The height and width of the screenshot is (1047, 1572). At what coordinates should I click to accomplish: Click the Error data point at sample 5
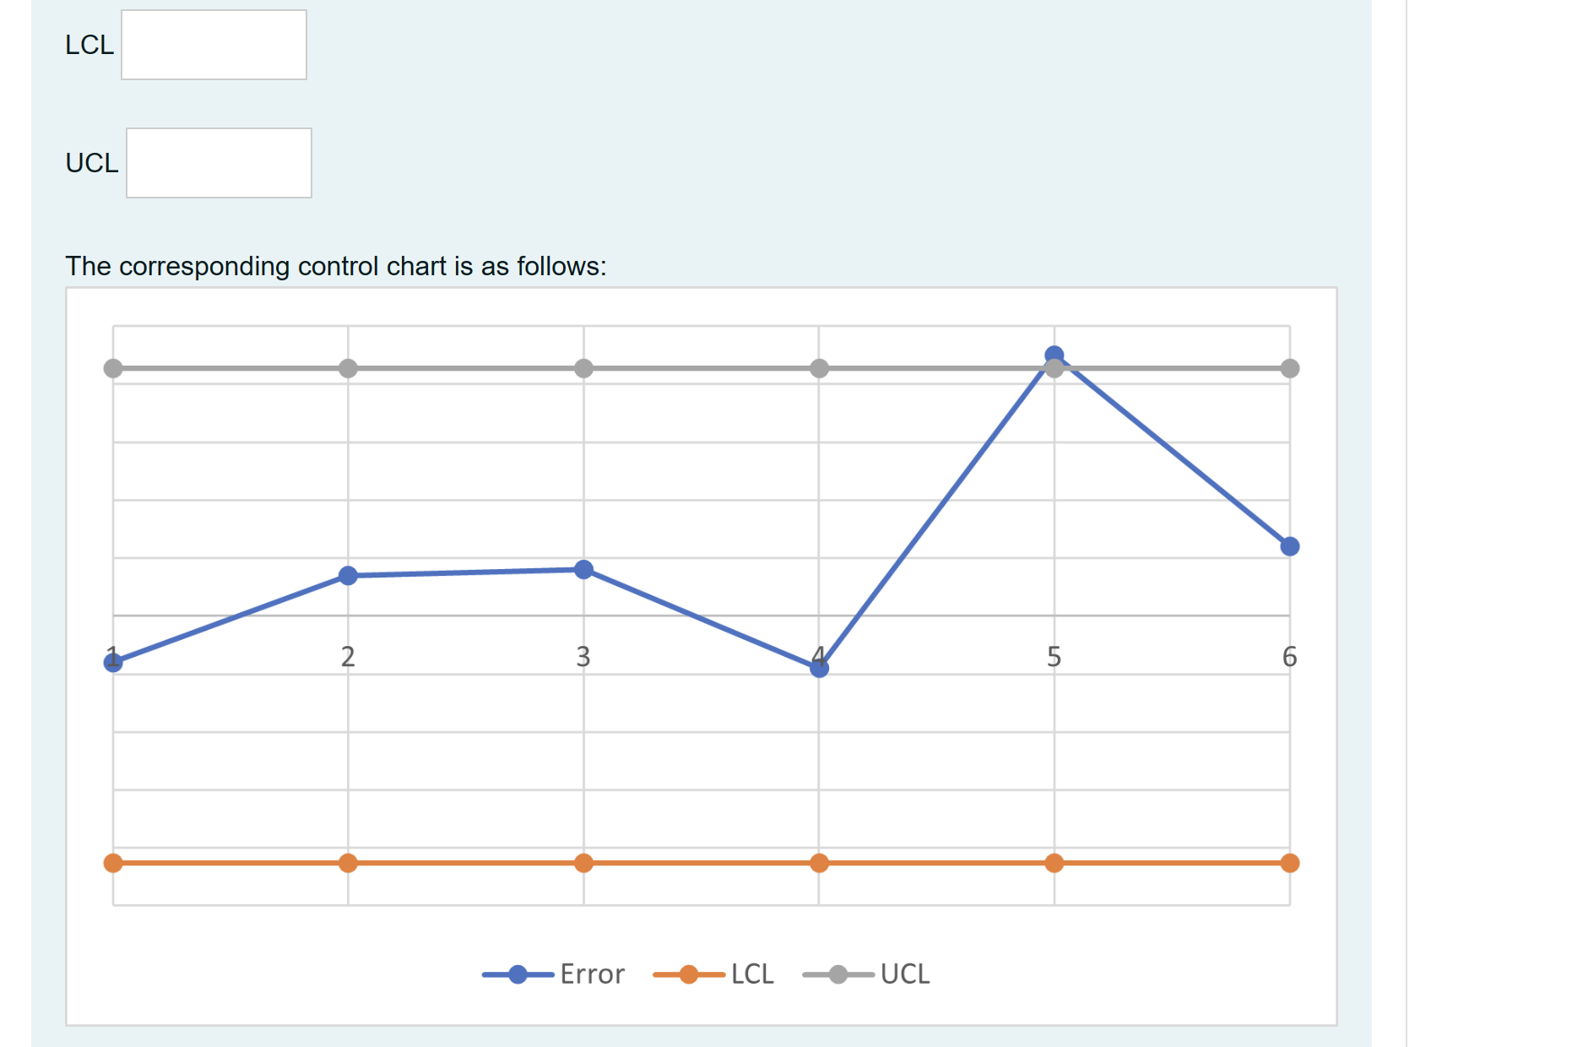1054,355
